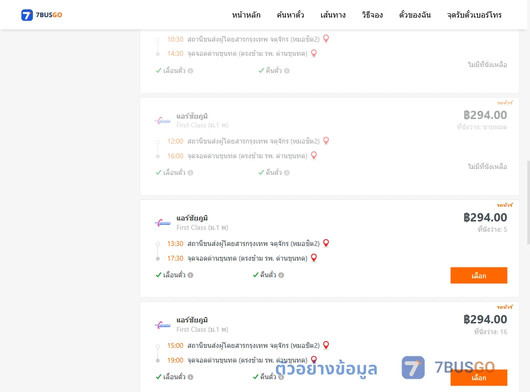Click ที่นั่งว่าง: 16 seat availability text

tap(490, 332)
